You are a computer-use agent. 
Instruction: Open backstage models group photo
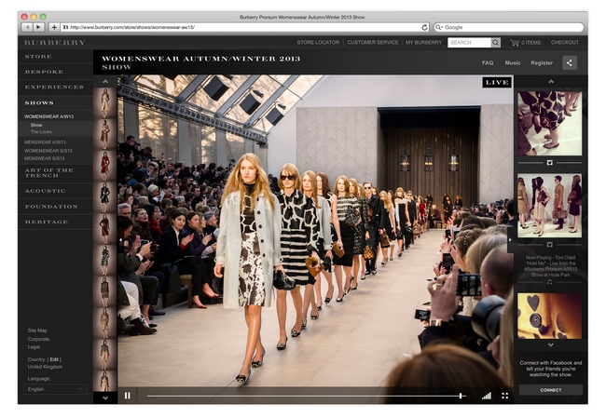pyautogui.click(x=549, y=206)
